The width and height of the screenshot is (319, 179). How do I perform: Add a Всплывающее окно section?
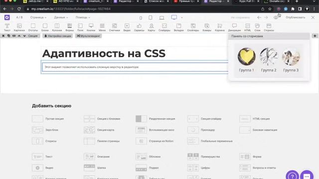point(155,130)
